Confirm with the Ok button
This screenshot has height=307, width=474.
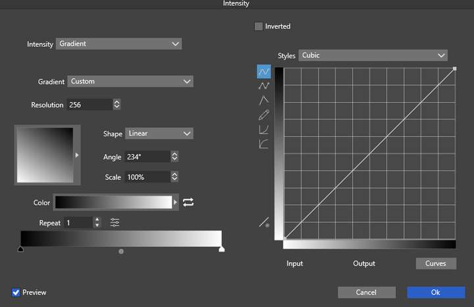tap(436, 293)
